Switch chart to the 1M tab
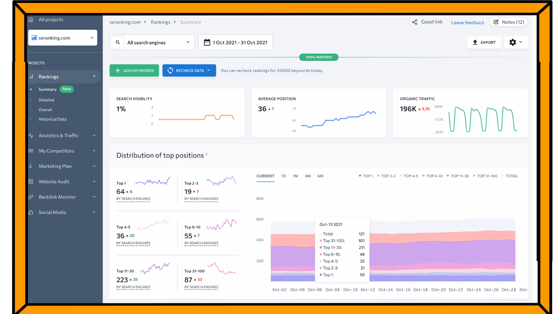 [295, 176]
